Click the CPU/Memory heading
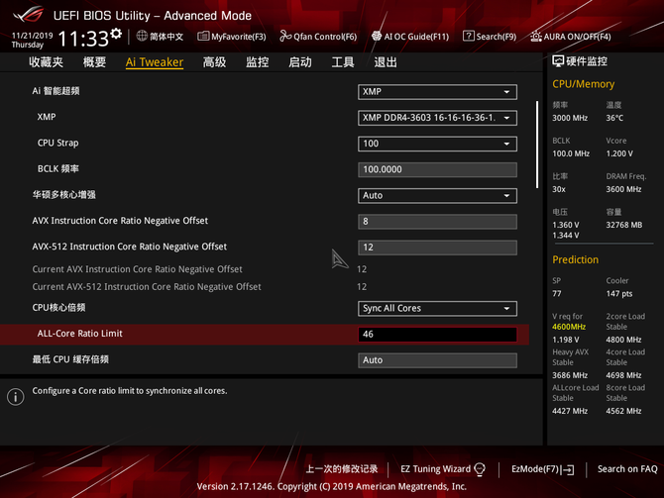Screen dimensions: 664x498 583,84
